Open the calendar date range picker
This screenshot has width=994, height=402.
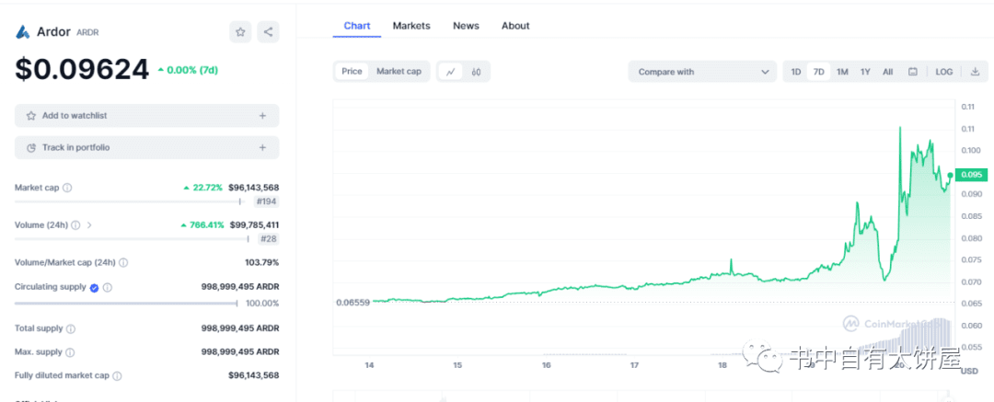(x=912, y=72)
